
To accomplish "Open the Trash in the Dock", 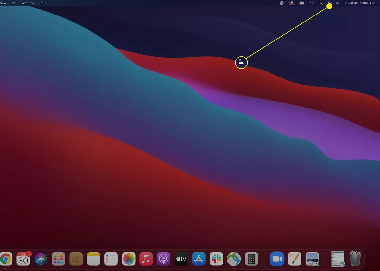I will (x=355, y=259).
